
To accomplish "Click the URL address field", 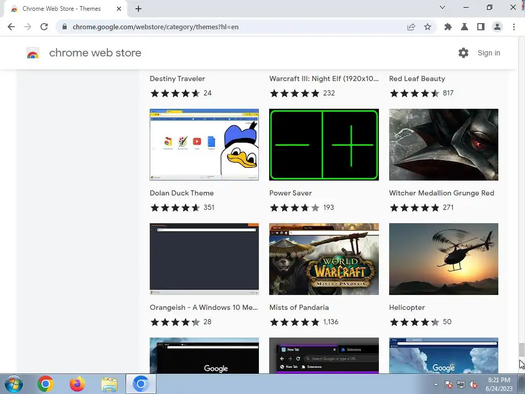I will coord(231,27).
